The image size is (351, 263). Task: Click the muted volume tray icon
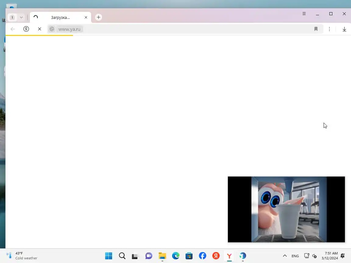point(314,256)
